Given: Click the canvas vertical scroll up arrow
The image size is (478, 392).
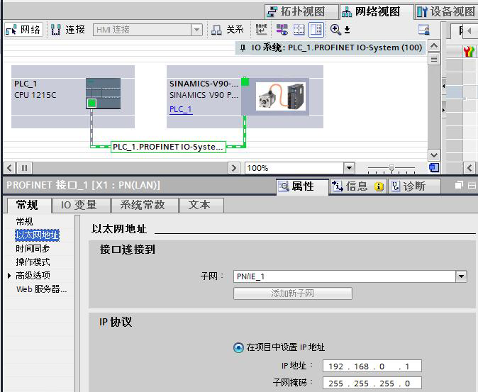Looking at the screenshot, I should [x=434, y=46].
